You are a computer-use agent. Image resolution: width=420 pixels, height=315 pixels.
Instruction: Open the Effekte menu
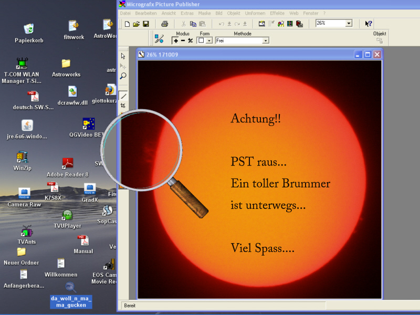pos(277,13)
